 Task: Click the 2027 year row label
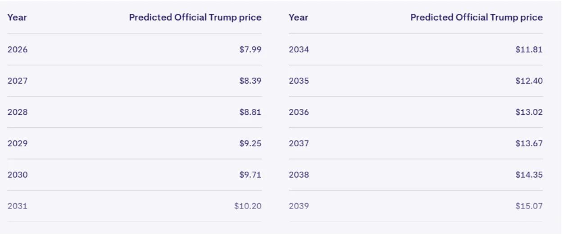(18, 81)
